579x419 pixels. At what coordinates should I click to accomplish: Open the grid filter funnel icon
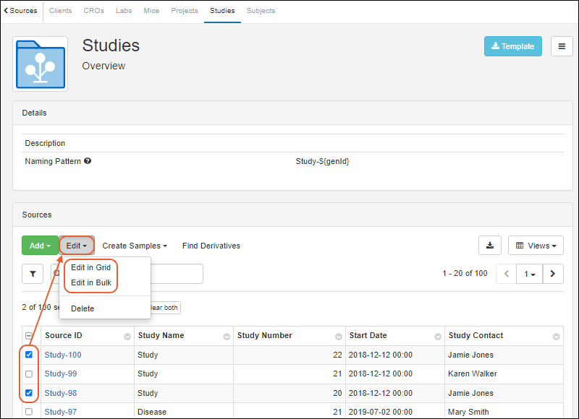click(x=33, y=274)
